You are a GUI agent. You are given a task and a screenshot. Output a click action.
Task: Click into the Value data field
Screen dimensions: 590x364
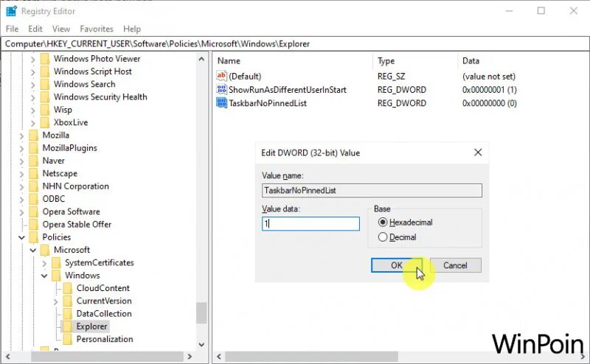[x=310, y=224]
